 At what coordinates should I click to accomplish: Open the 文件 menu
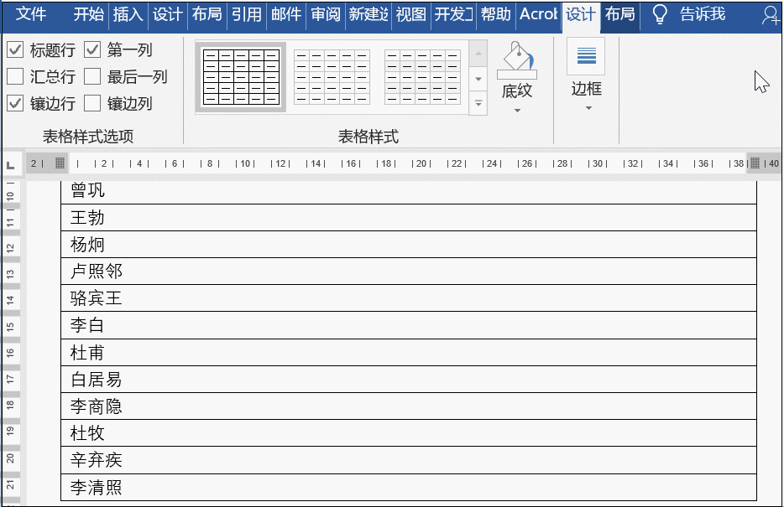(31, 14)
